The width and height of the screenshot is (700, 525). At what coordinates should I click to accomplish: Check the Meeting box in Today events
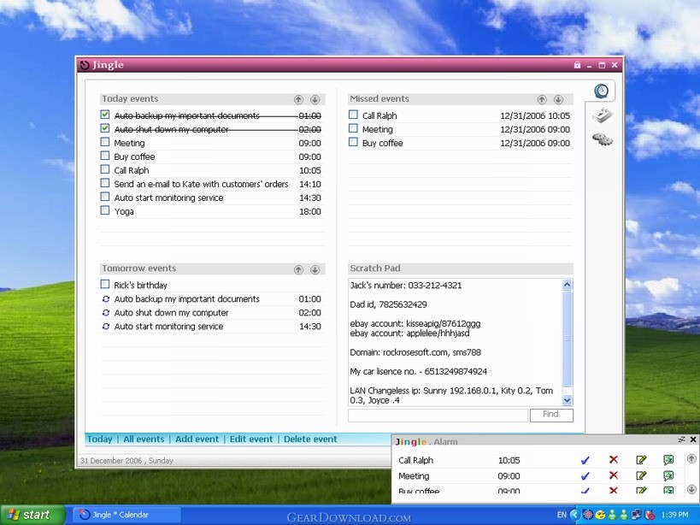click(x=105, y=142)
